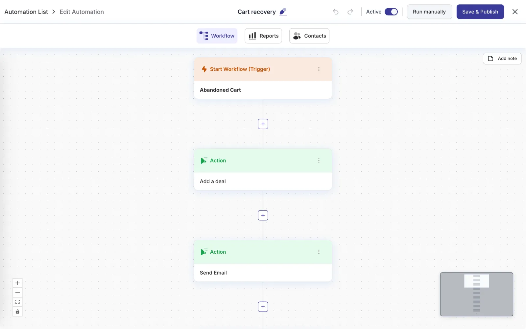Toggle canvas lock interactivity
This screenshot has height=329, width=526.
(x=17, y=312)
